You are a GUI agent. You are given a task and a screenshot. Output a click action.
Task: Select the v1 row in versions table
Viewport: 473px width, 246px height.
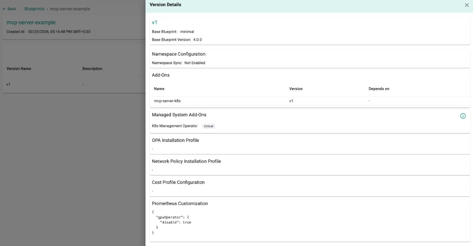coord(9,84)
